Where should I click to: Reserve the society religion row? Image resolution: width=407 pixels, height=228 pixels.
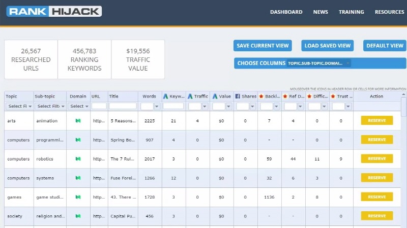[376, 216]
